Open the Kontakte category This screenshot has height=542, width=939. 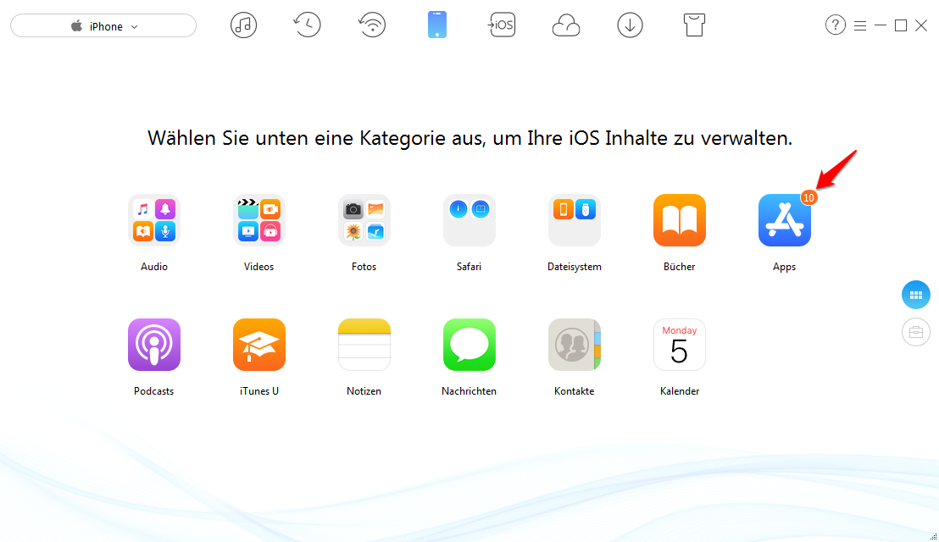point(574,344)
